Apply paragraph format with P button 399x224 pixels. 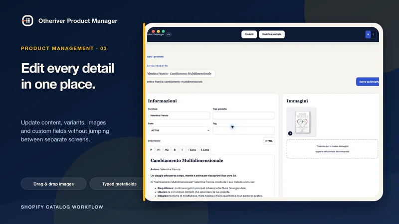pos(151,150)
